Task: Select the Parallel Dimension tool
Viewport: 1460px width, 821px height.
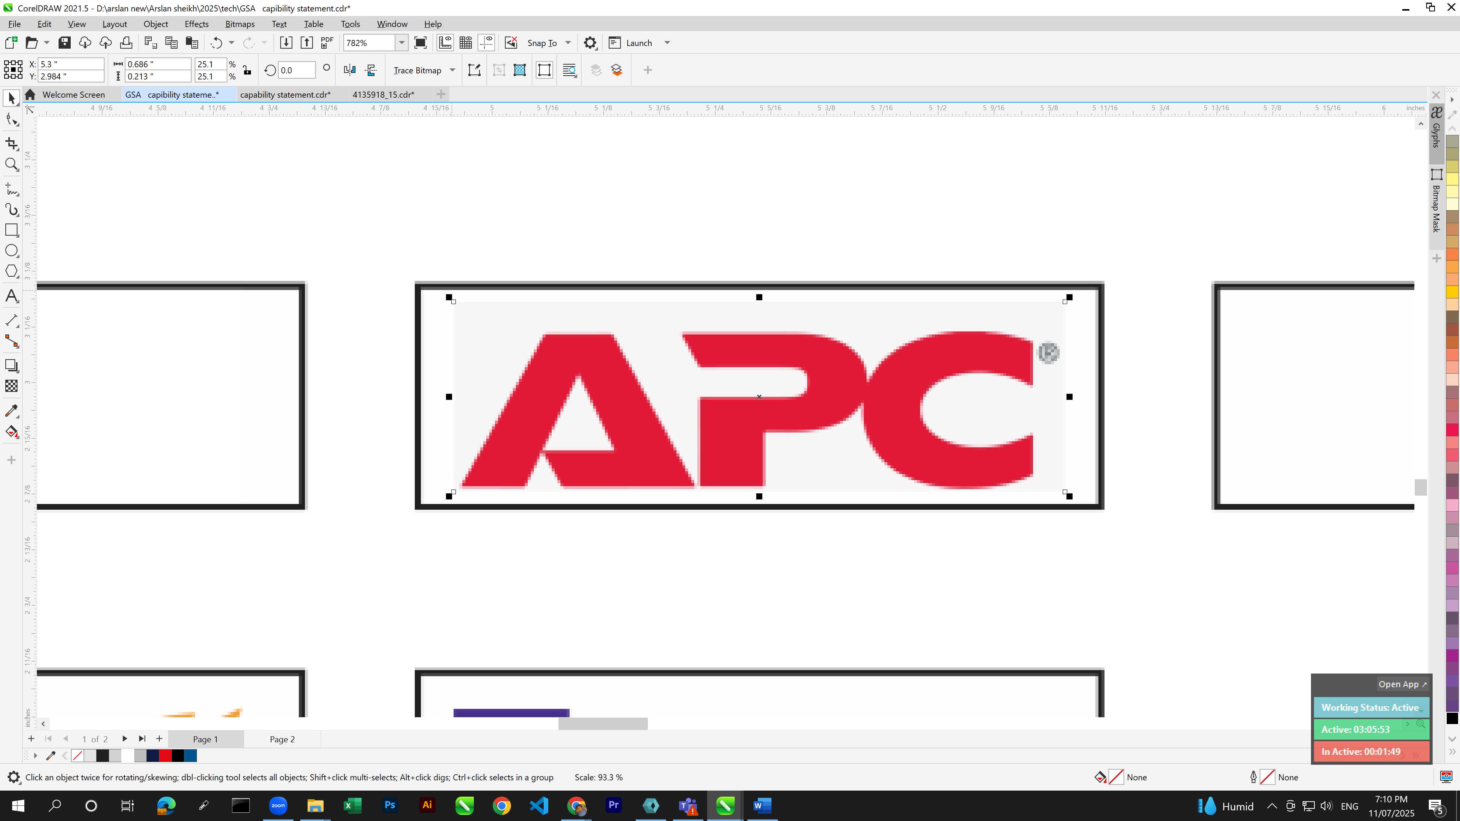Action: [11, 320]
